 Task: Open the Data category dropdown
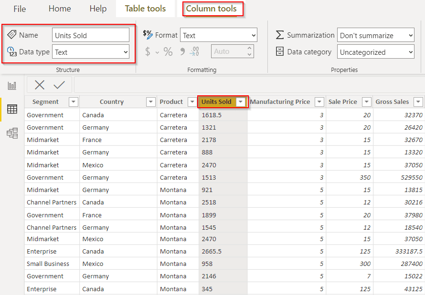click(x=376, y=51)
